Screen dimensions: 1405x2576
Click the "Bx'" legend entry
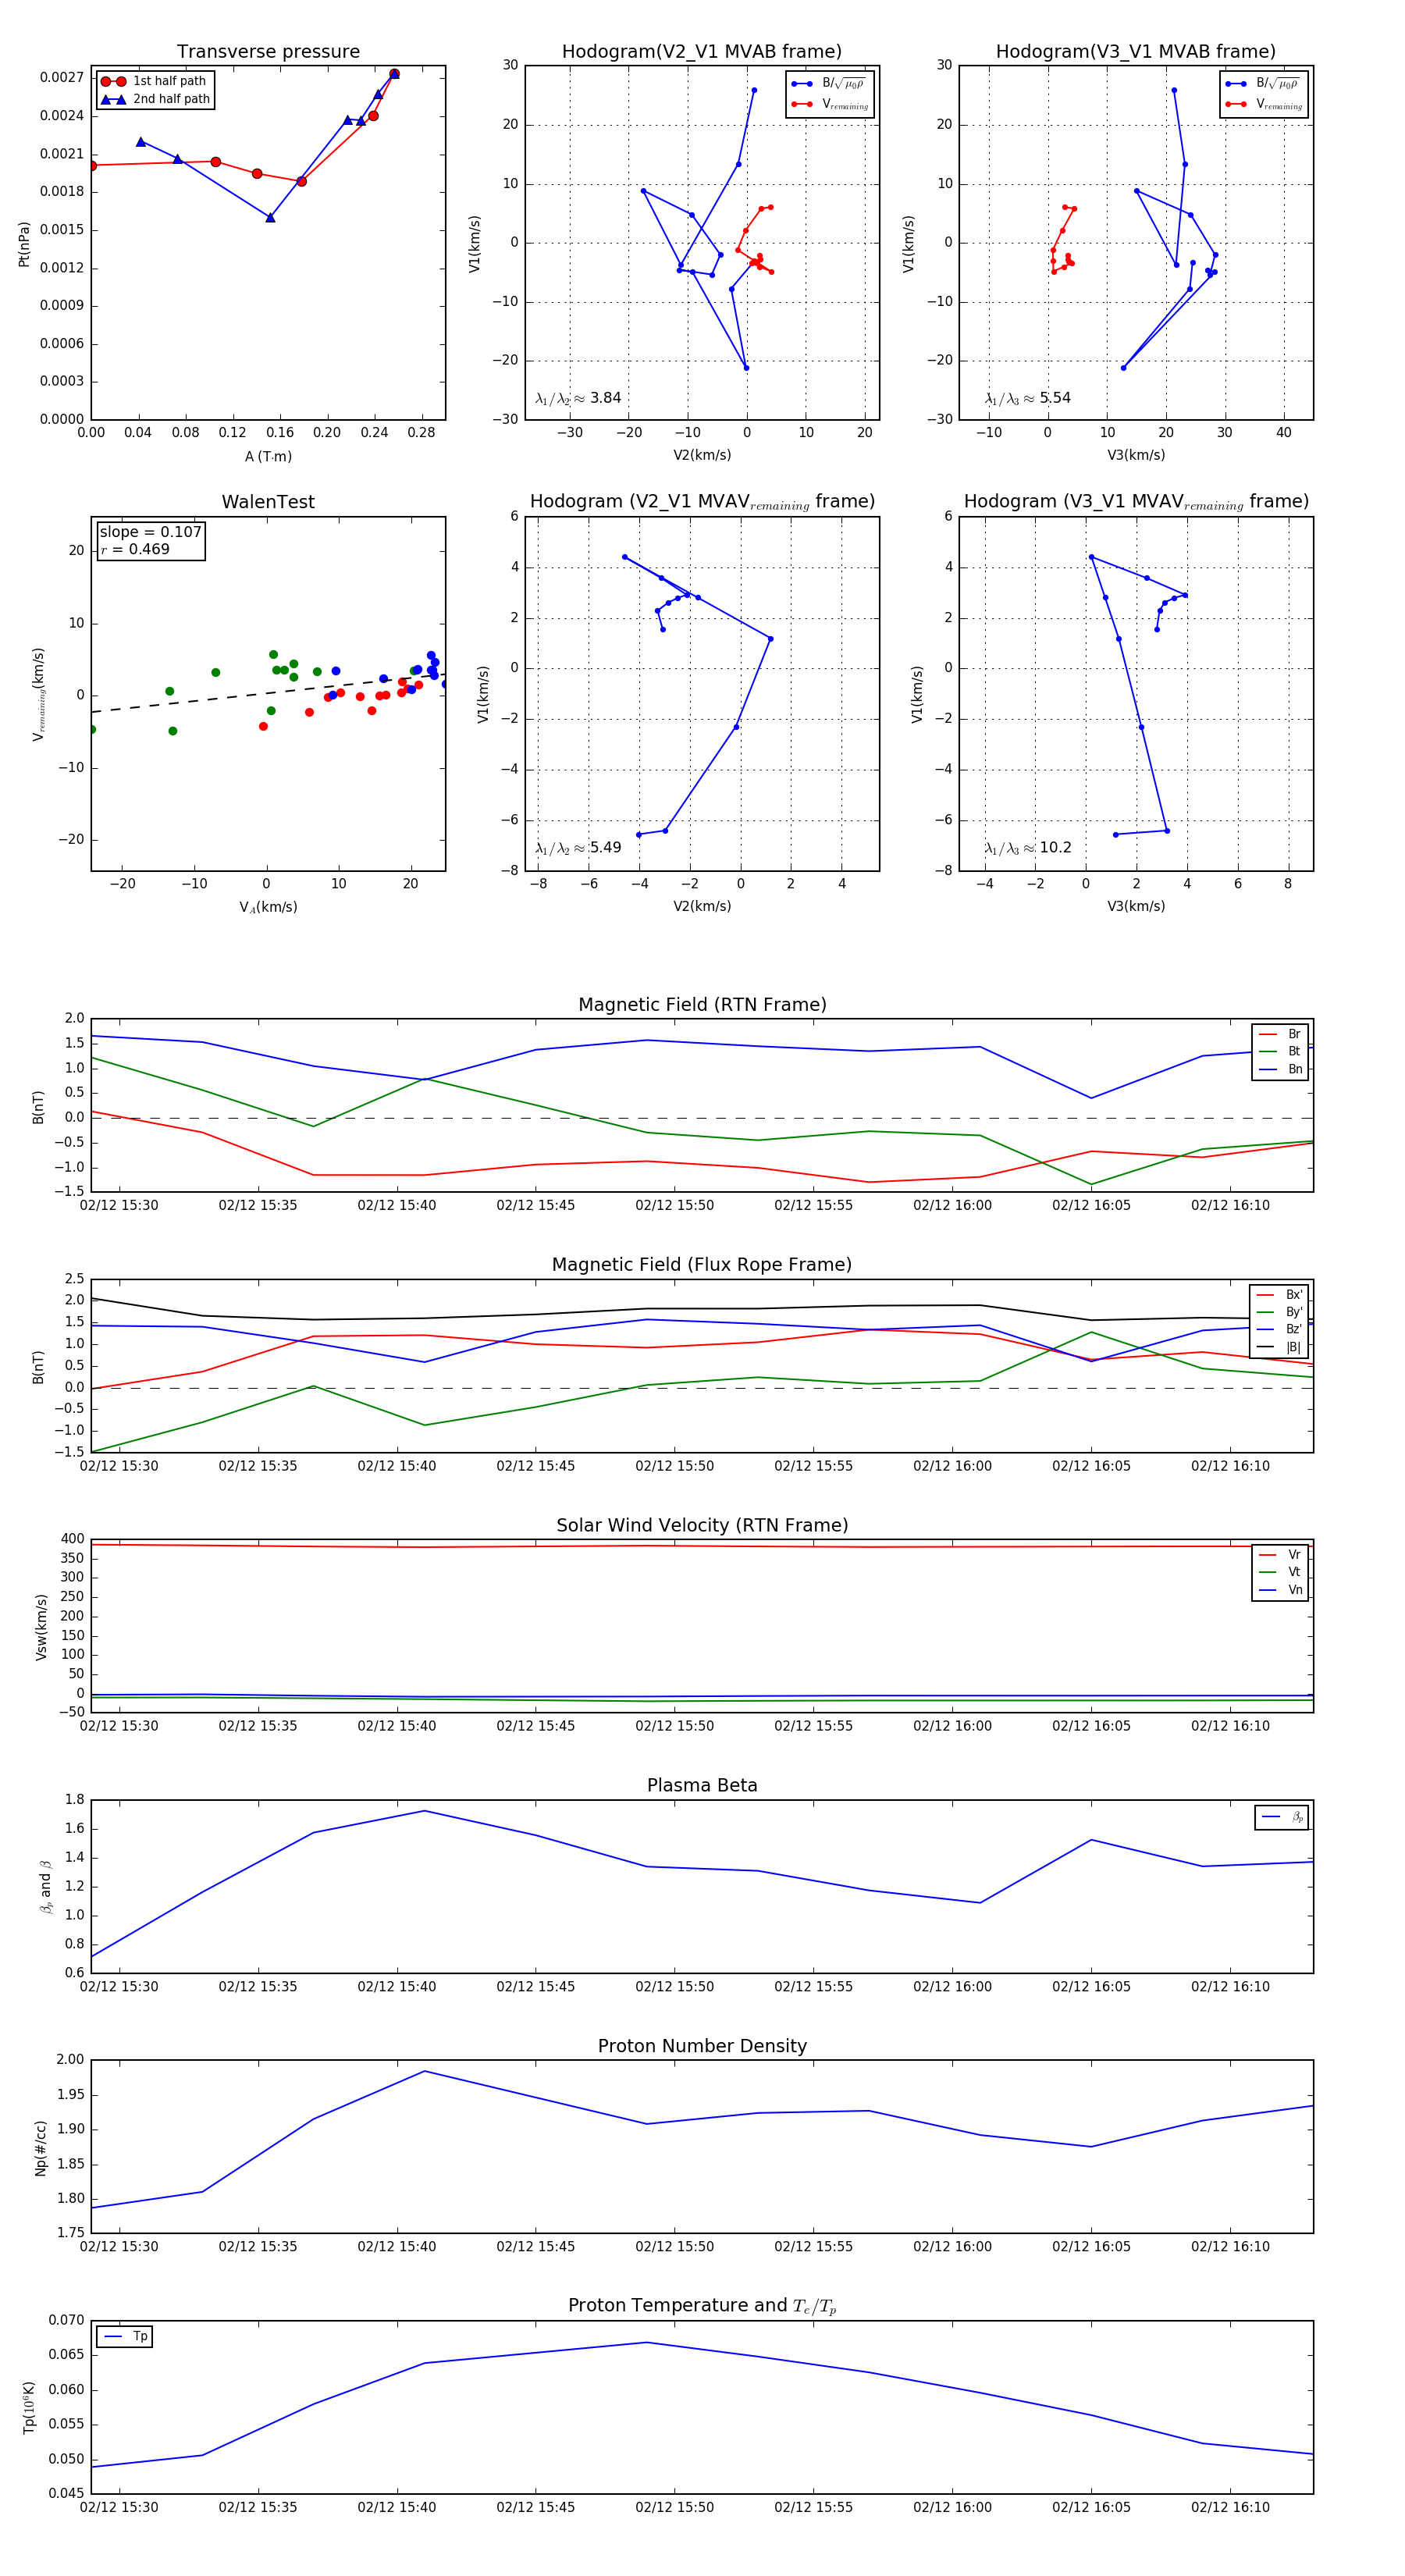click(1279, 1294)
